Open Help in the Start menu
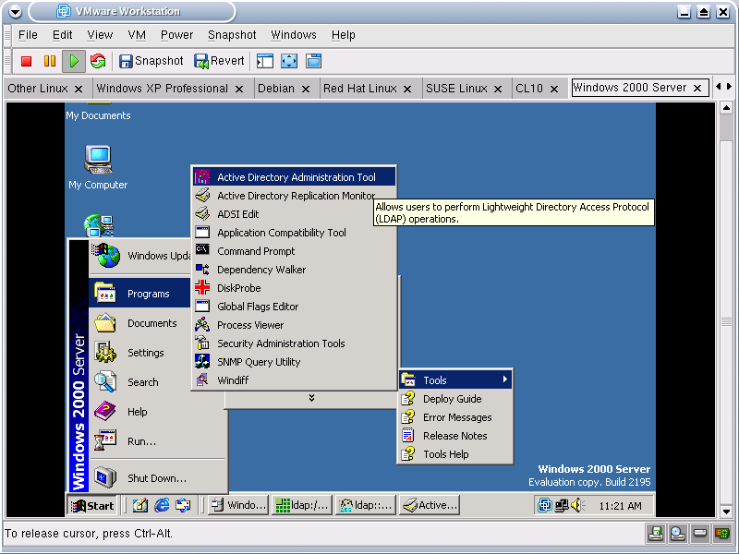 157,412
